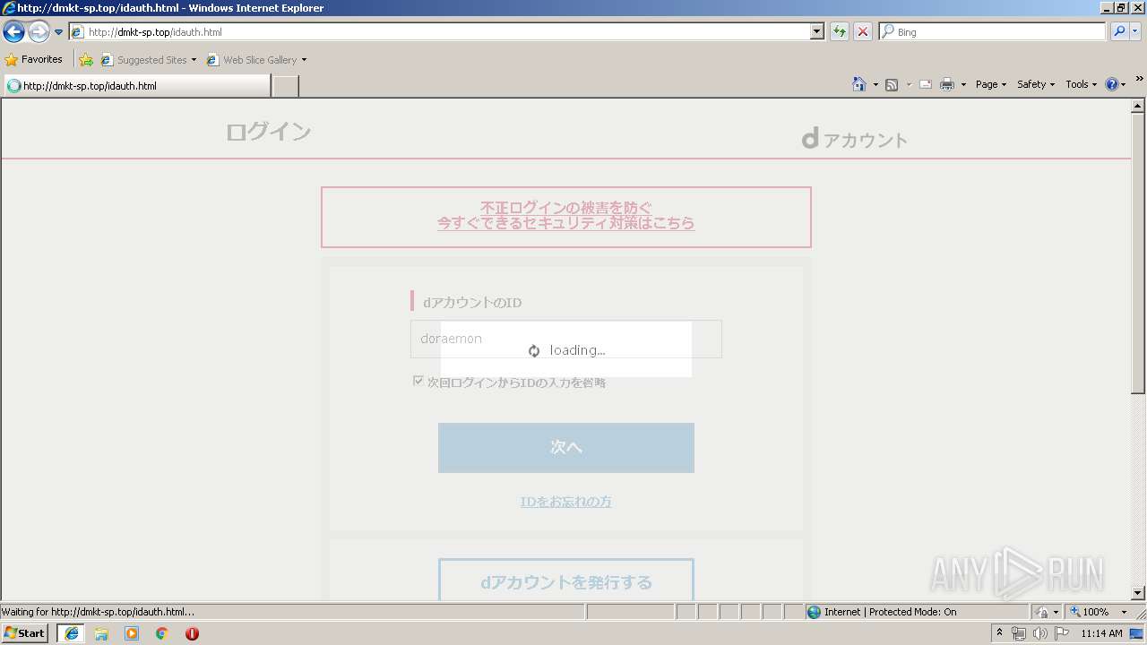
Task: Click the vertical scrollbar up arrow
Action: [x=1138, y=106]
